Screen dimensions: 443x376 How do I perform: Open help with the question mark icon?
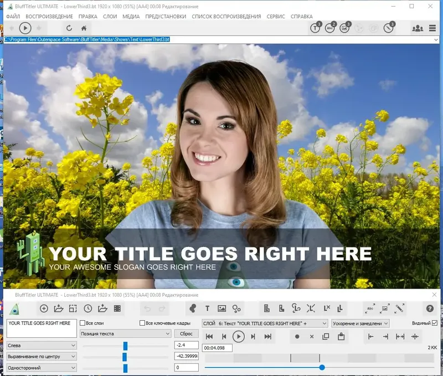pos(430,308)
